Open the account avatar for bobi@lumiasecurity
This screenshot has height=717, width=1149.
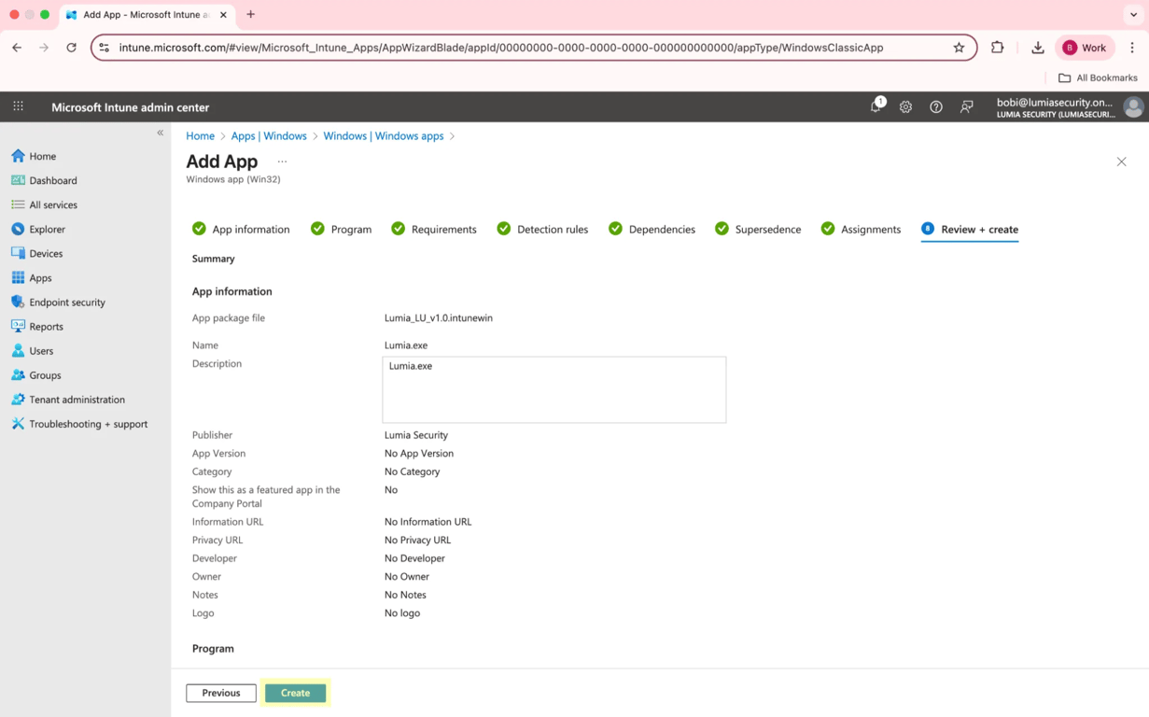pos(1133,107)
